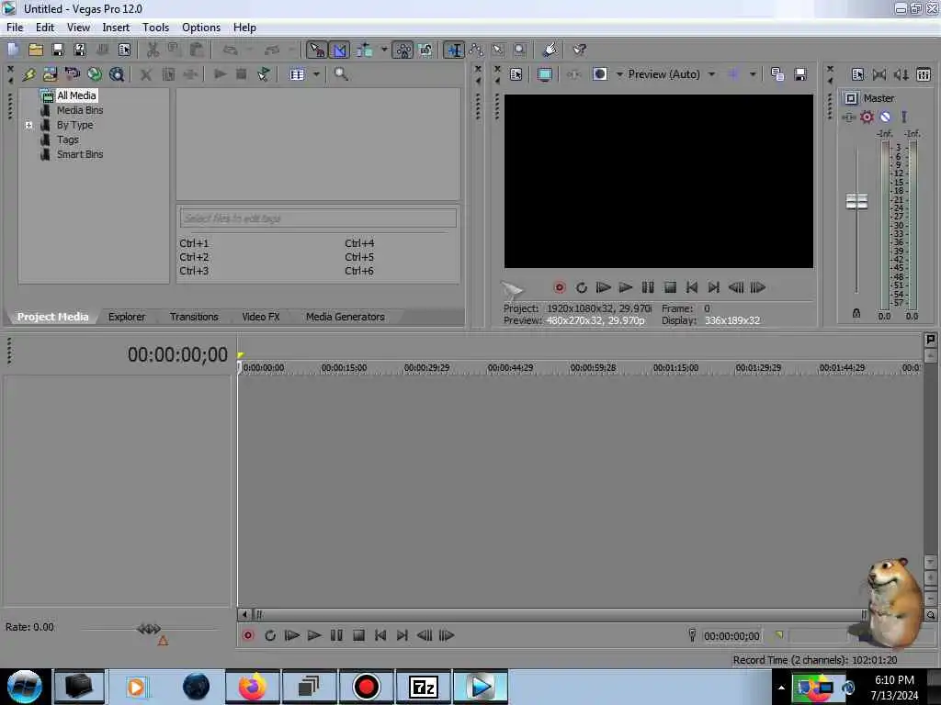This screenshot has height=705, width=941.
Task: Toggle Auto Ripple mode
Action: (364, 50)
